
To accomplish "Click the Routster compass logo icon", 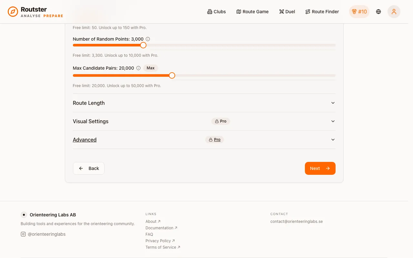I will pos(13,12).
